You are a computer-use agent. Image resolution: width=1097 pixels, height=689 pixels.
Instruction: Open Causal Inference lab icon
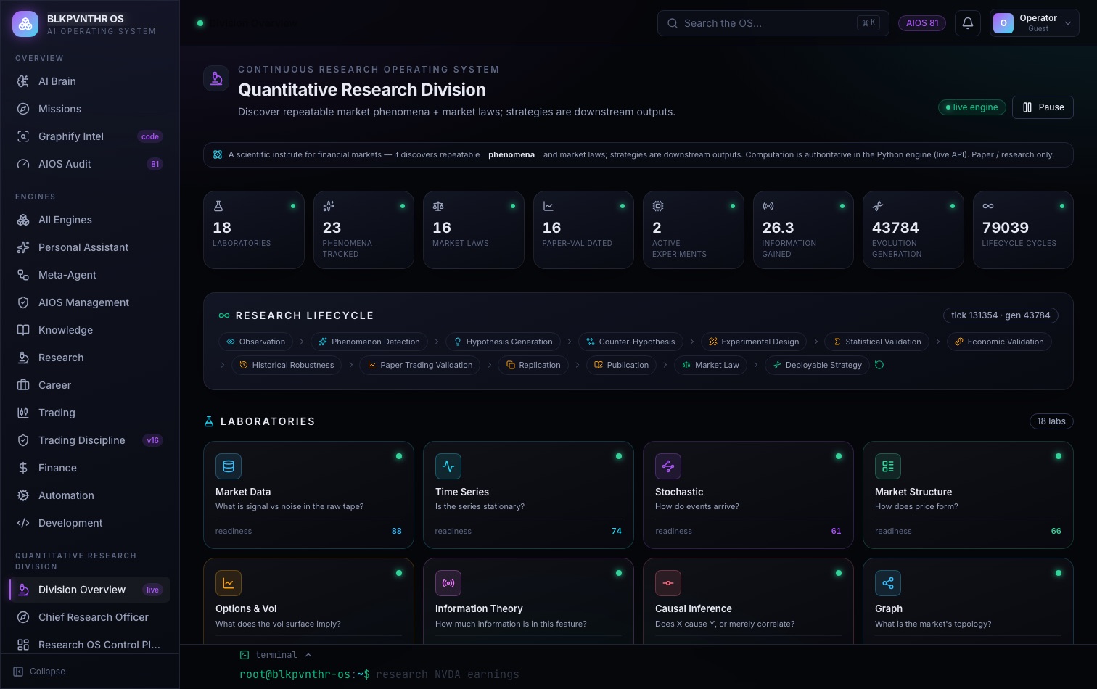(x=668, y=583)
